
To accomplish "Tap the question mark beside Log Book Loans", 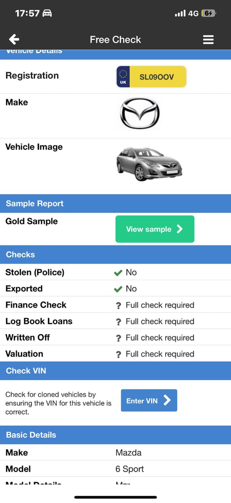I will 118,322.
